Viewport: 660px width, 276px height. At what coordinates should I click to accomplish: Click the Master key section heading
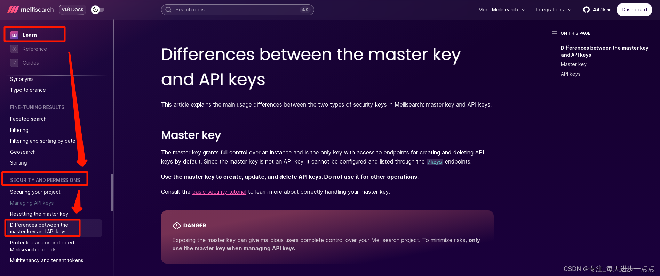[x=191, y=135]
